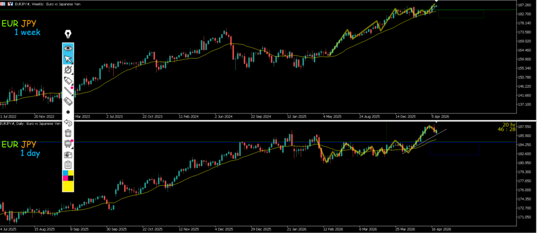This screenshot has height=233, width=537.
Task: Click the pen nib icon above the toolbar
Action: pos(68,34)
